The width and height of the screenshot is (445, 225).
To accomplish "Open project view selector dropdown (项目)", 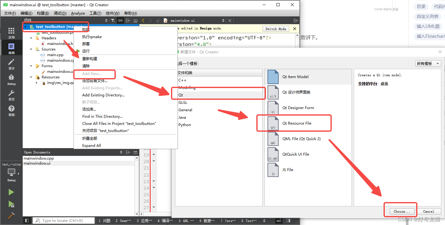I will point(65,20).
